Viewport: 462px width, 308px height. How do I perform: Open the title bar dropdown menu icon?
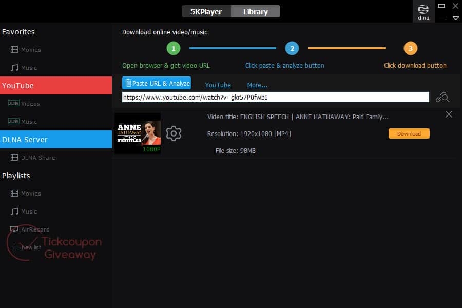click(x=455, y=17)
